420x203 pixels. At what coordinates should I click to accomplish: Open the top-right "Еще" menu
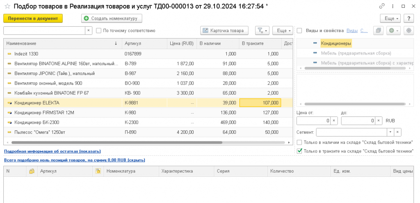click(x=390, y=18)
